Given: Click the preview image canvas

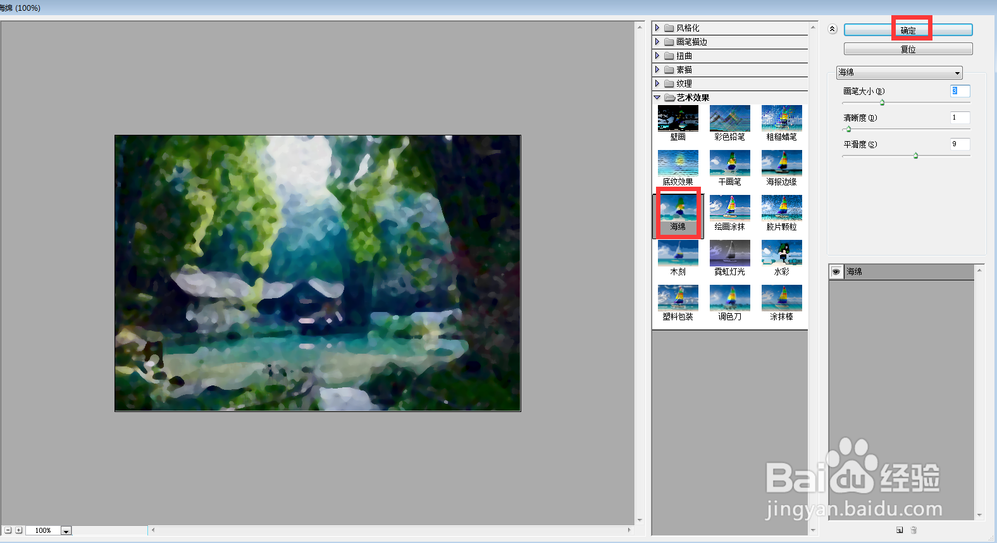Looking at the screenshot, I should (318, 273).
